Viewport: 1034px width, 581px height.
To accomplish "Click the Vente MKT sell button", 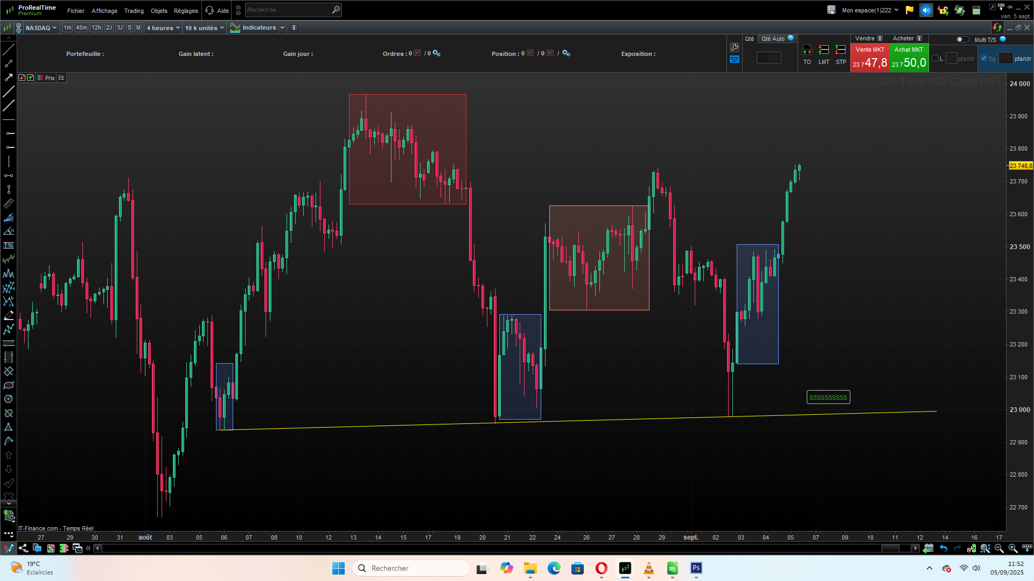I will pyautogui.click(x=870, y=58).
